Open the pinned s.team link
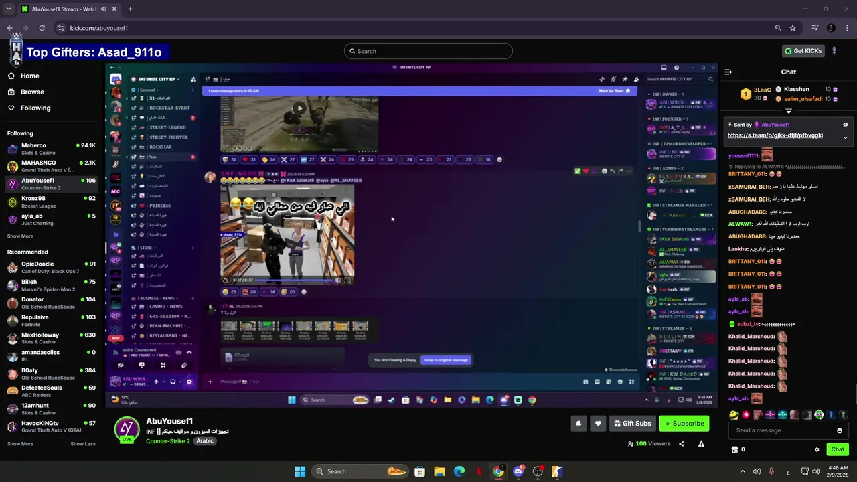 click(775, 135)
